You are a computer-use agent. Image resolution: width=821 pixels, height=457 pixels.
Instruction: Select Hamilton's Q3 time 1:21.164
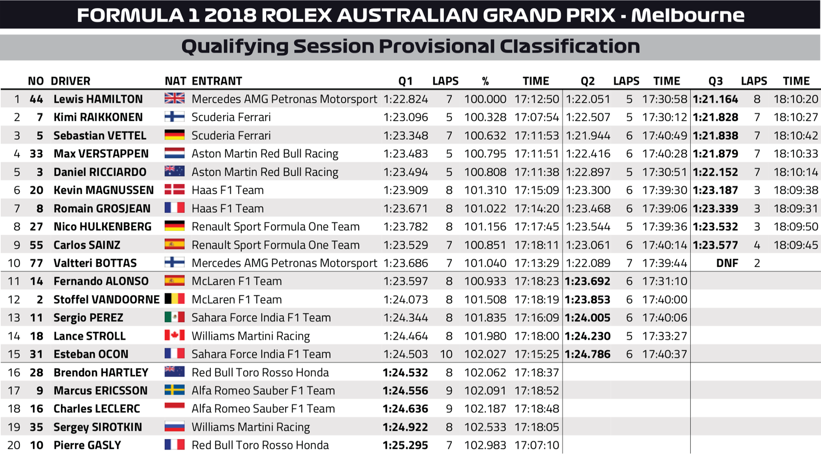point(716,99)
